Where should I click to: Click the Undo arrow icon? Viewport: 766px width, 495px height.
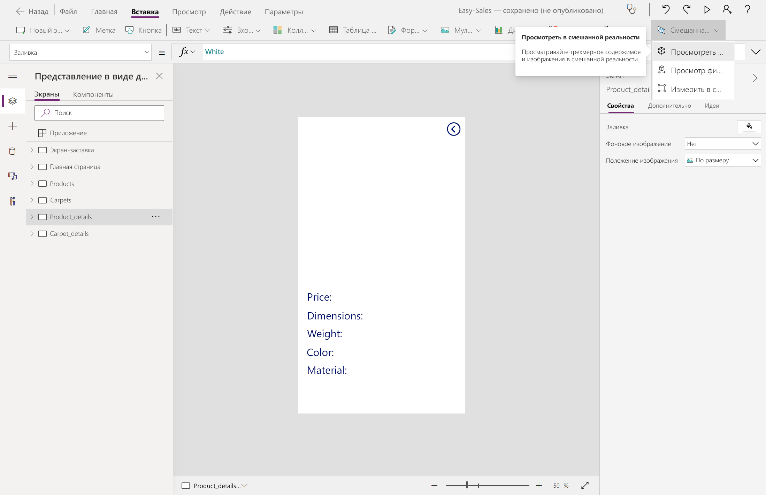(666, 9)
